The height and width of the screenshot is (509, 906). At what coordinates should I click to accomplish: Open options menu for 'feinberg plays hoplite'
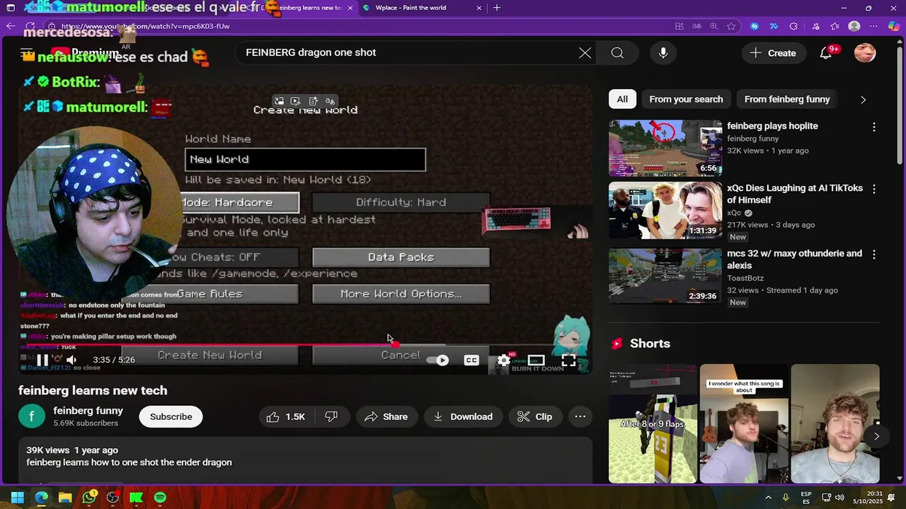click(x=874, y=127)
